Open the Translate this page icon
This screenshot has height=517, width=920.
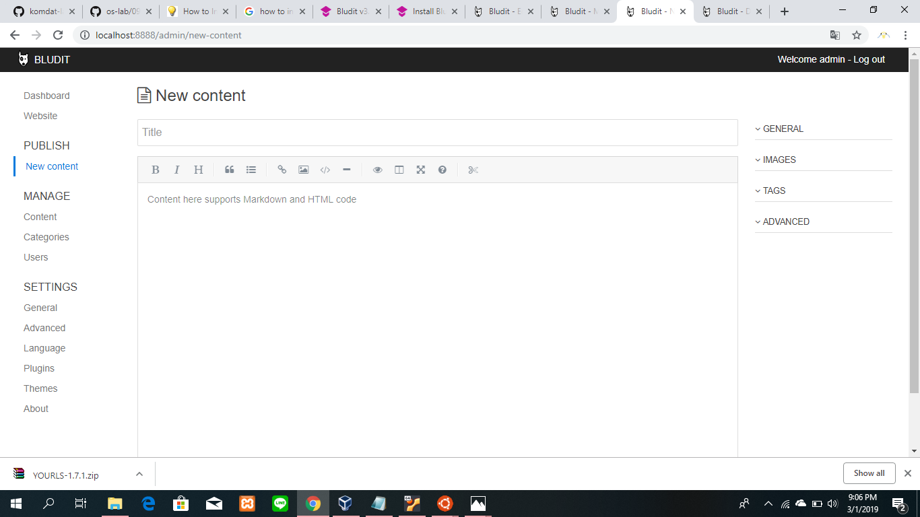[x=835, y=35]
